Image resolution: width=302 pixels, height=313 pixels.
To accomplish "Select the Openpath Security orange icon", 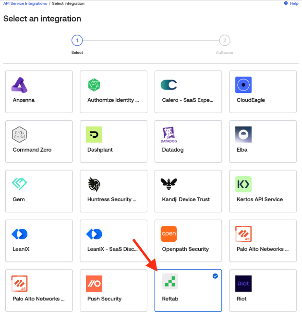I will [169, 234].
